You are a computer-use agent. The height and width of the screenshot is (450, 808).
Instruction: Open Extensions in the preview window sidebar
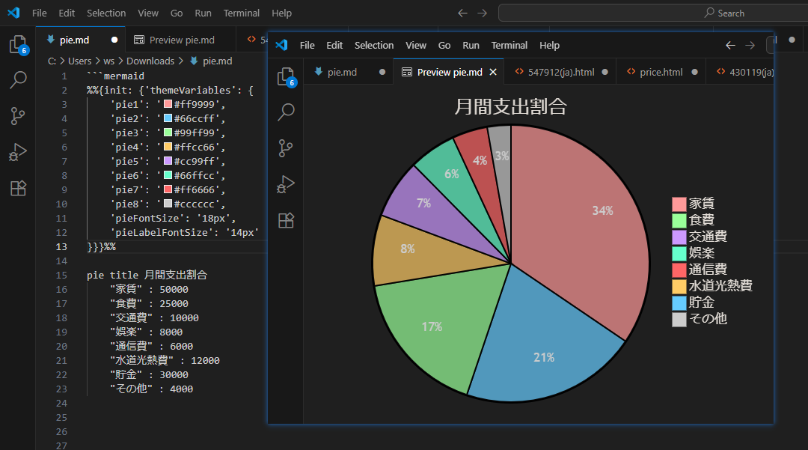285,220
